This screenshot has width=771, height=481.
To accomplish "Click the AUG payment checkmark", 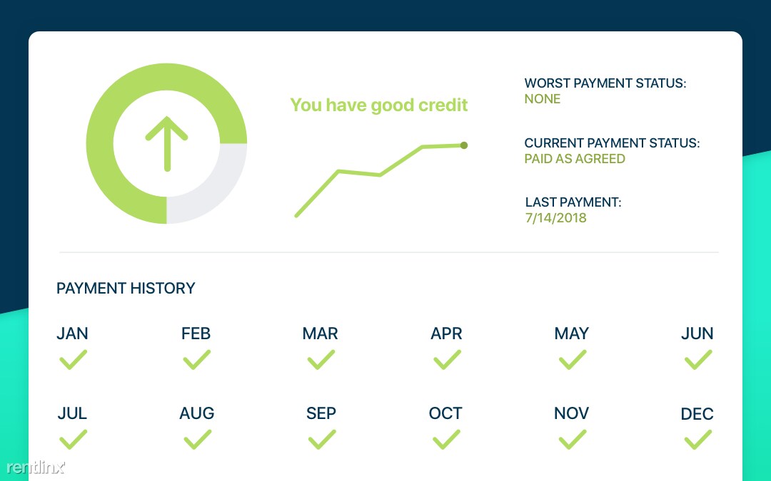I will coord(198,439).
